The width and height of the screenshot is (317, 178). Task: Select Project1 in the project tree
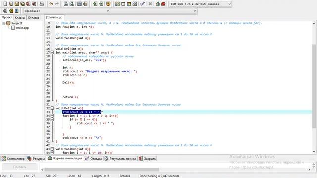(17, 23)
